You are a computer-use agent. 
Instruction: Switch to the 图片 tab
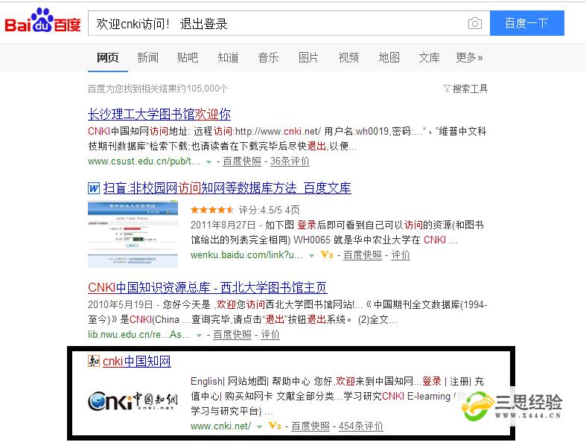[x=308, y=57]
